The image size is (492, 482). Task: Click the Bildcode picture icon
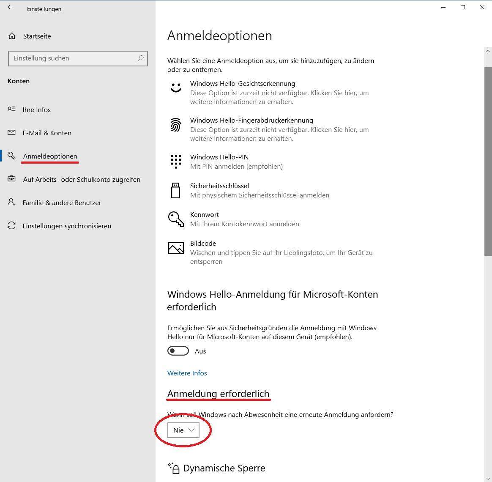click(x=176, y=248)
